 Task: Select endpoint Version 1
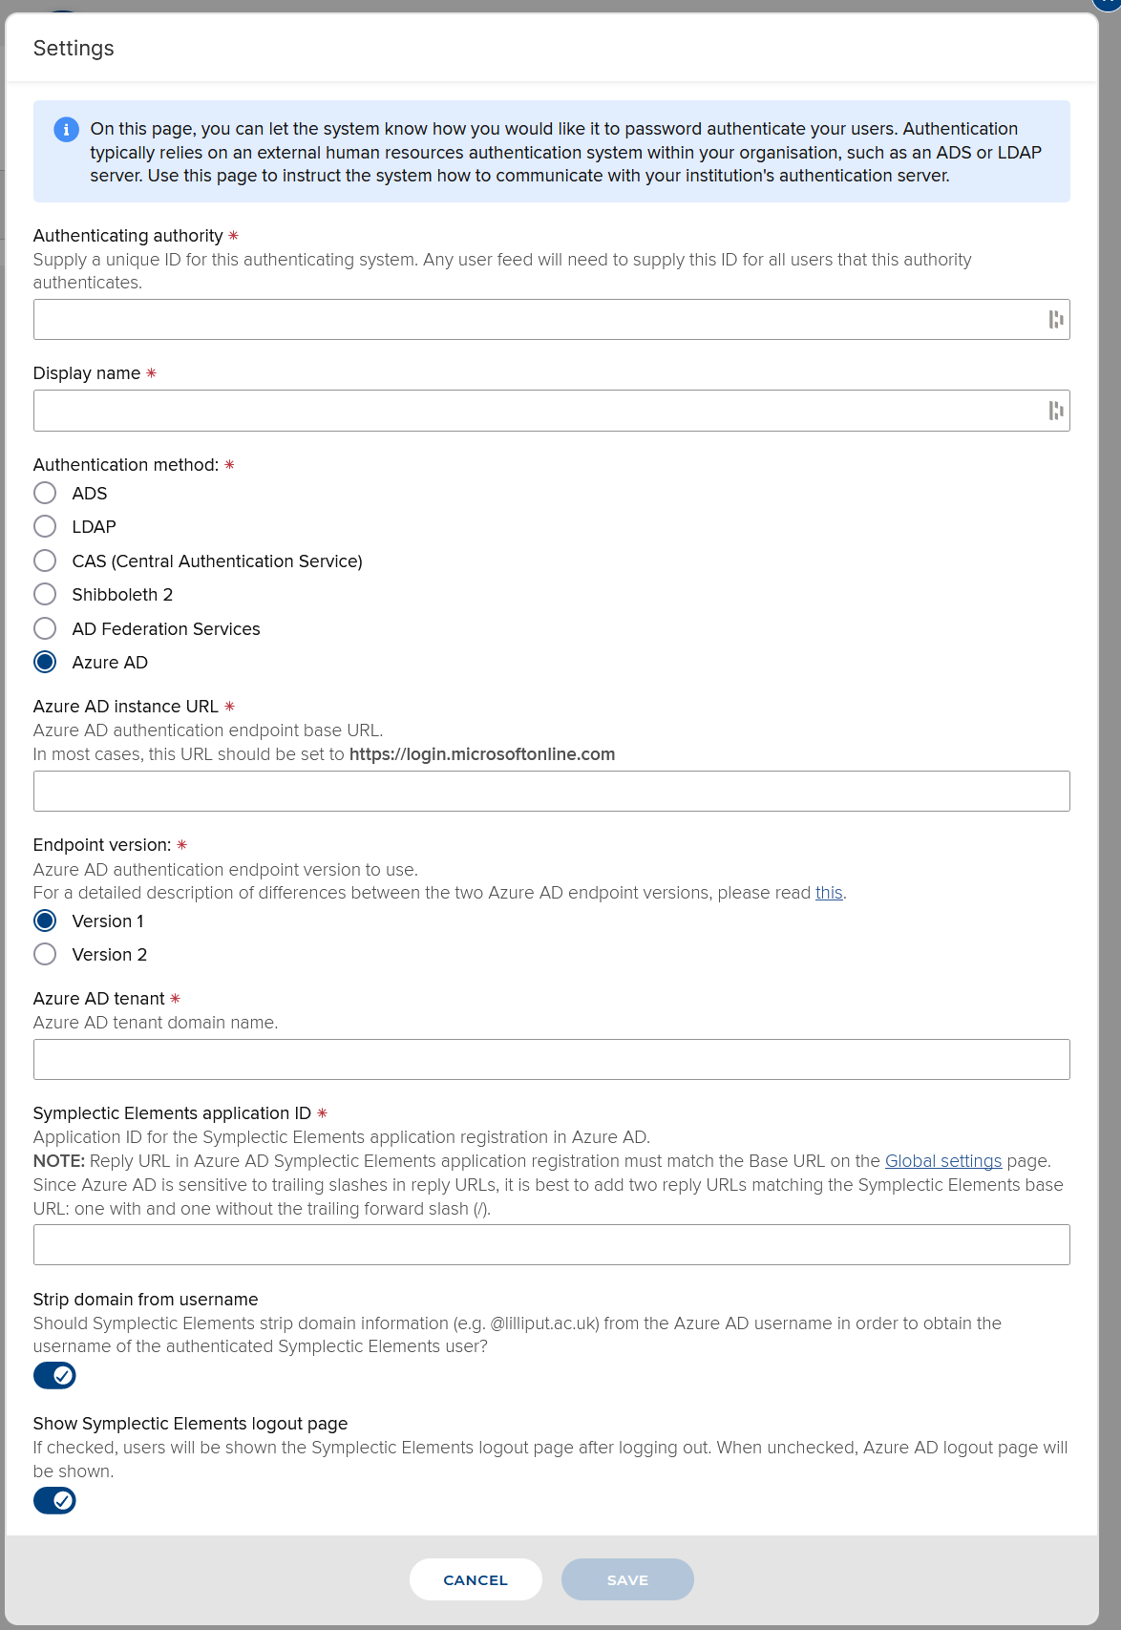pos(45,921)
